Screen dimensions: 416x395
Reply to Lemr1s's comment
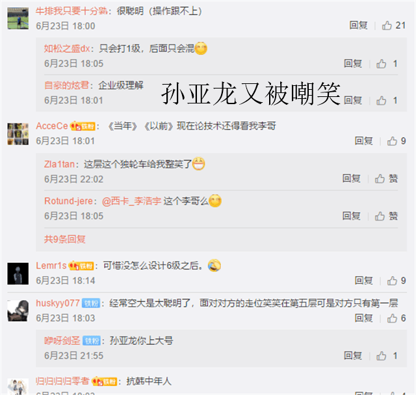coord(364,280)
